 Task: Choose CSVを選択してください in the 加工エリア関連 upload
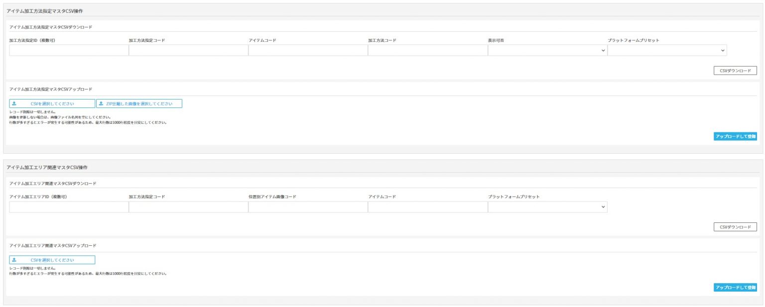point(52,260)
